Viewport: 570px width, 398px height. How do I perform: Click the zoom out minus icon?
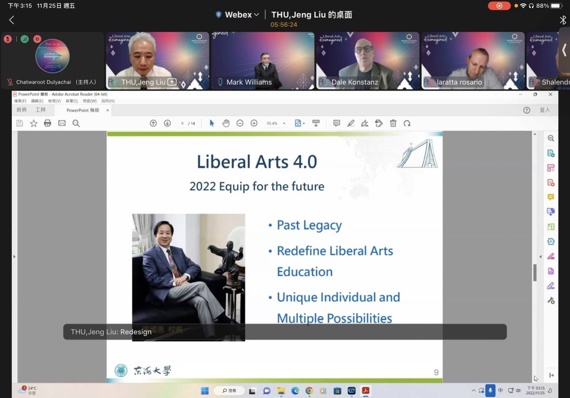240,123
